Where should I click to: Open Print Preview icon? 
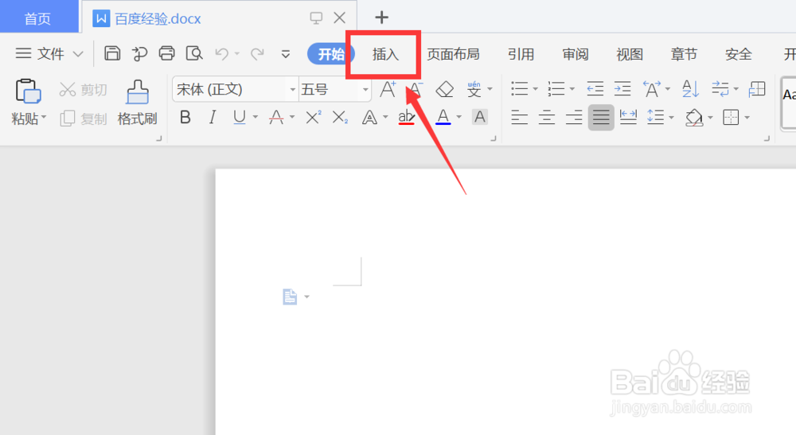pyautogui.click(x=194, y=53)
